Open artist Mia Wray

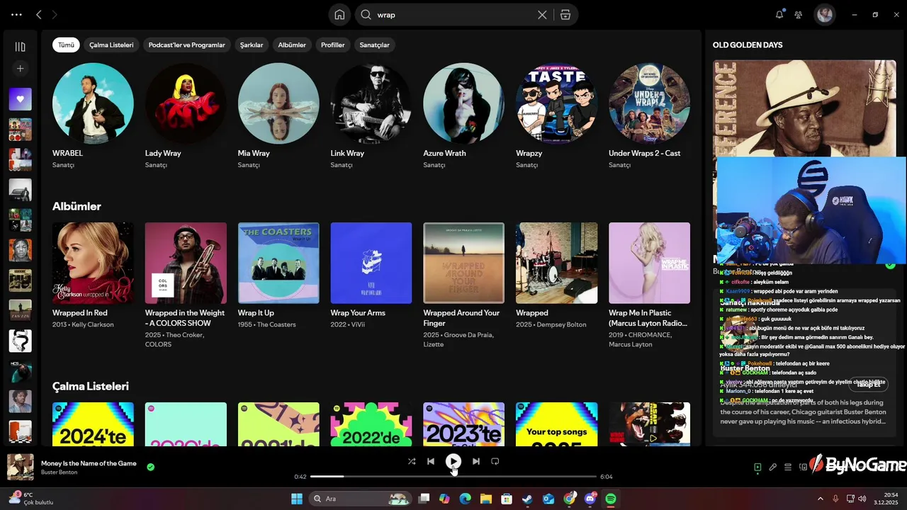(278, 103)
